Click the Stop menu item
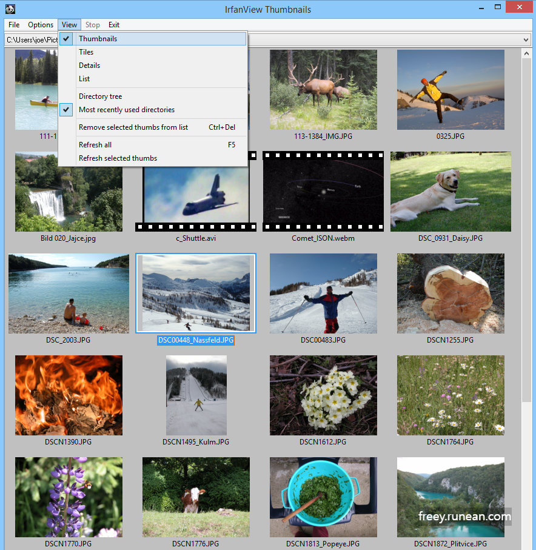The width and height of the screenshot is (536, 550). (93, 25)
